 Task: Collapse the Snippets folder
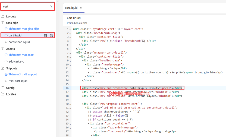[x=11, y=68]
